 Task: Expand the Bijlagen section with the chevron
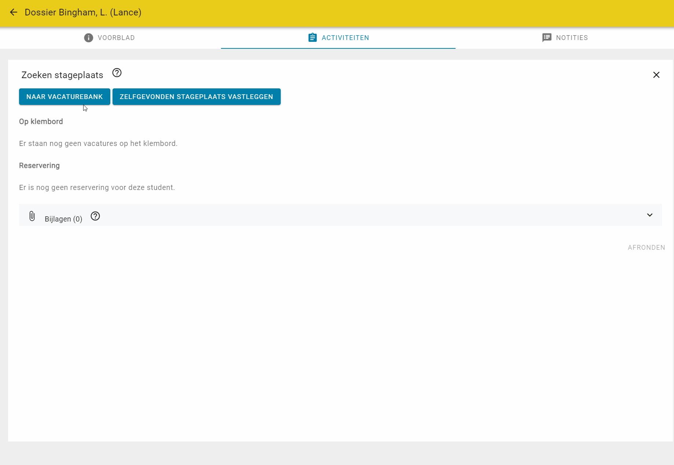click(650, 215)
